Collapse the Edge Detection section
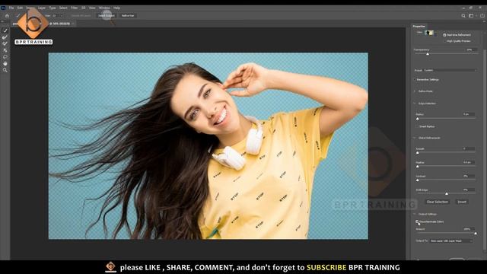The width and height of the screenshot is (487, 274). click(414, 104)
